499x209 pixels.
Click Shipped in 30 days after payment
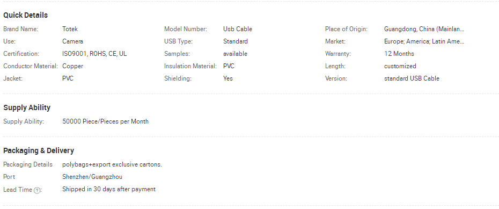(109, 189)
